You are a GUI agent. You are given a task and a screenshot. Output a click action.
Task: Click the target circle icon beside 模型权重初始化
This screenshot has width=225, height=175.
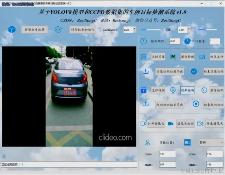coord(58,30)
